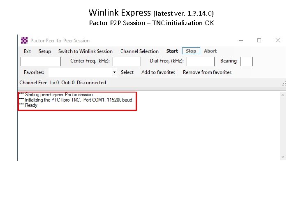Viewport: 296px width, 222px height.
Task: Close the Pactor Peer-to-Peer Session window
Action: coord(277,40)
